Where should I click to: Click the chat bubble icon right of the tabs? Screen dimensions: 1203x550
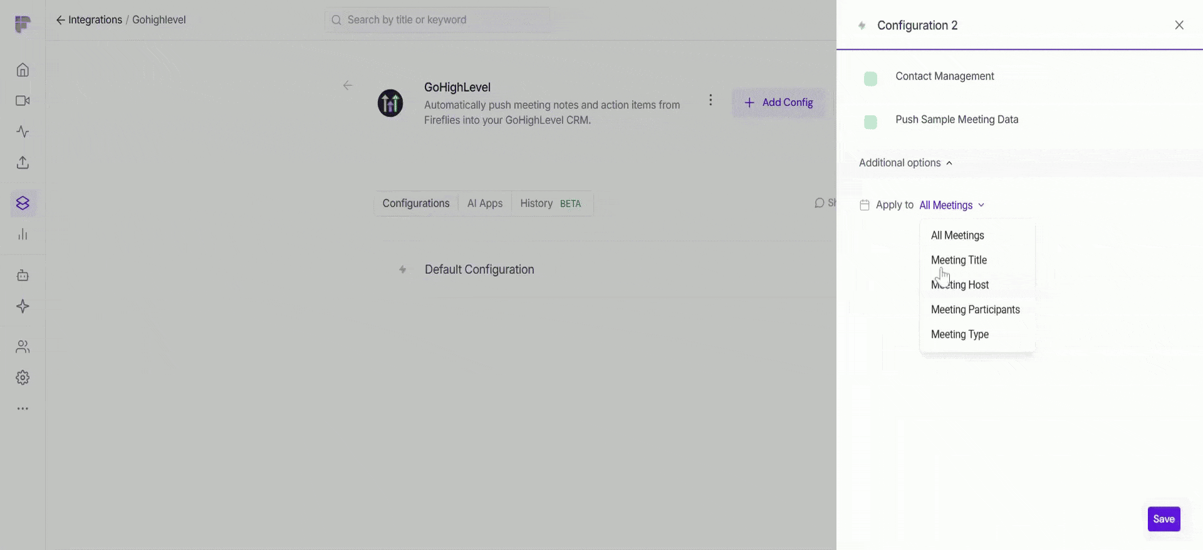coord(819,203)
